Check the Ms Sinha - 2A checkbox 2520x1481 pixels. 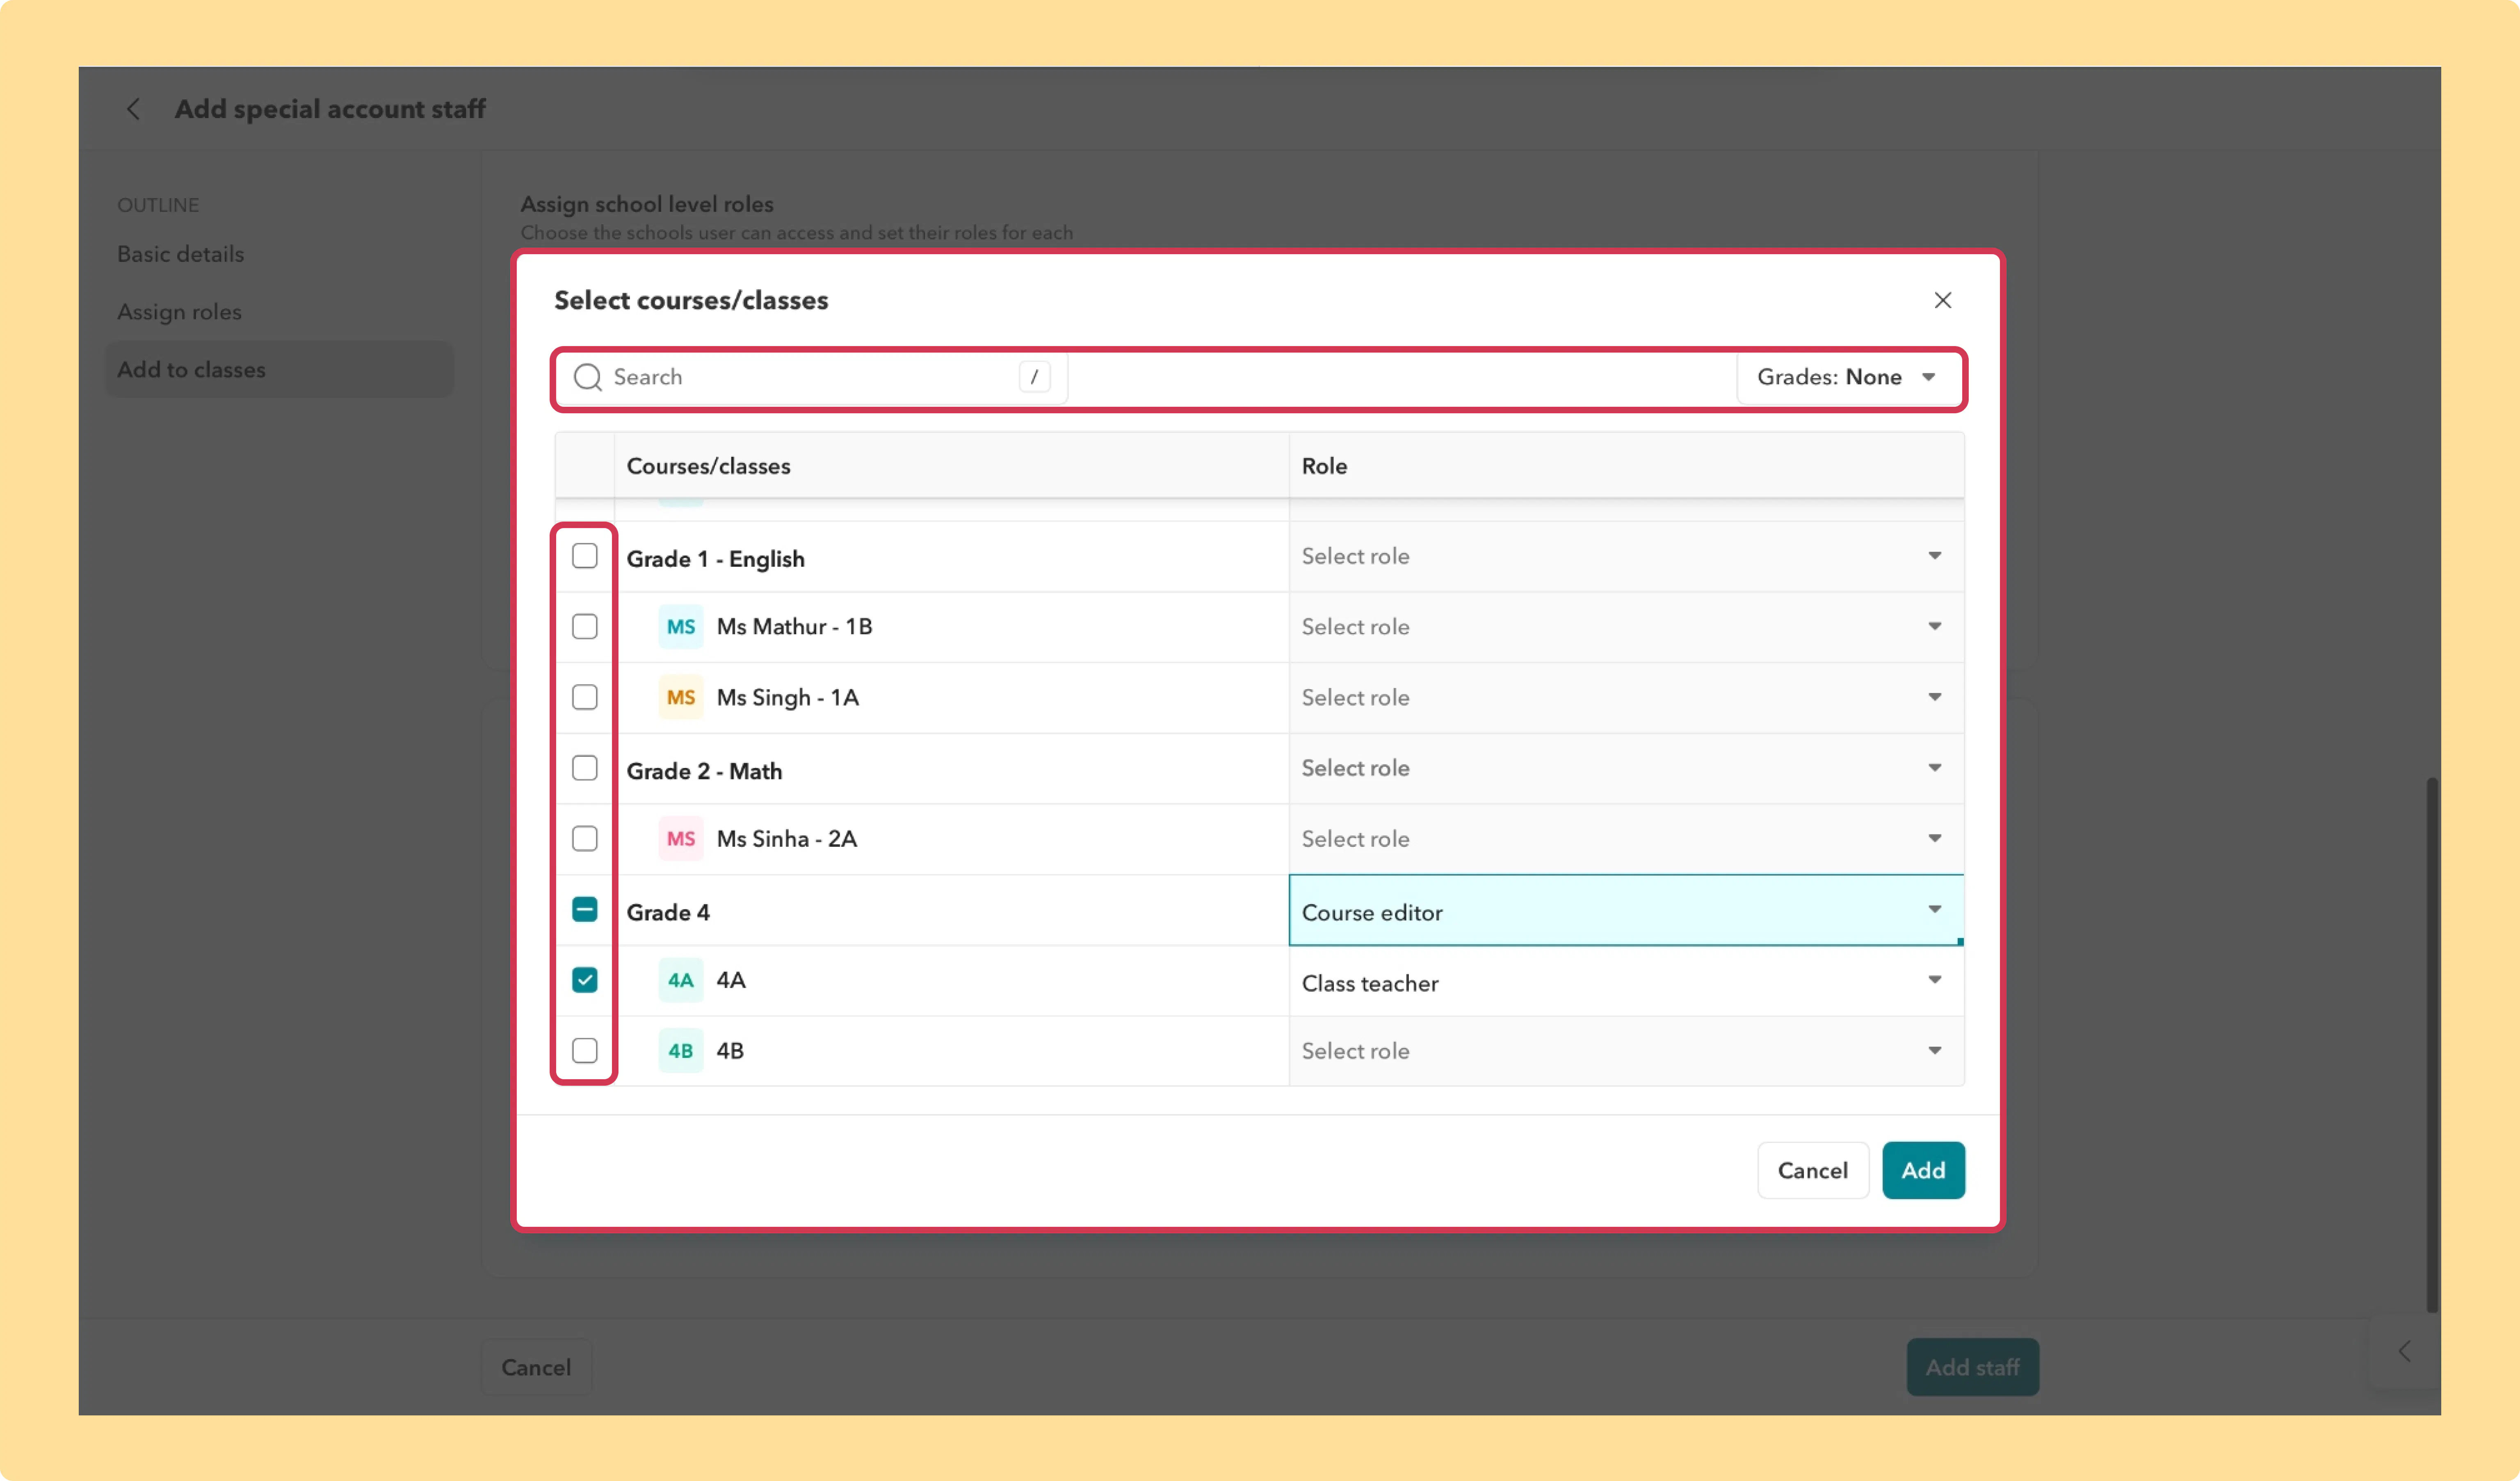[585, 839]
